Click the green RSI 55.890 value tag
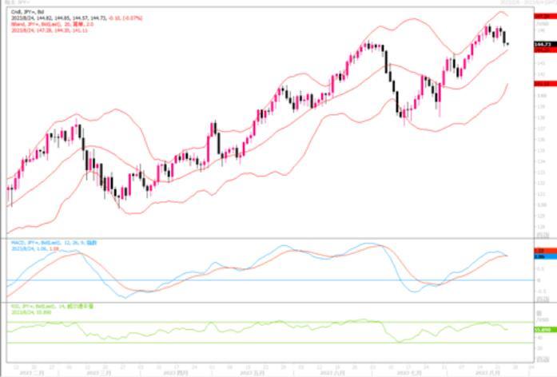Image resolution: width=557 pixels, height=377 pixels. (544, 329)
